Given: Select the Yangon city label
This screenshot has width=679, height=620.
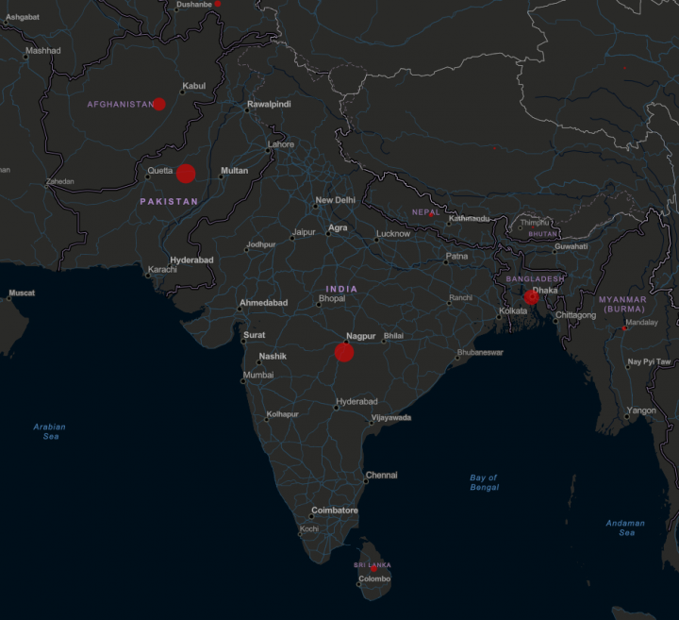Looking at the screenshot, I should (x=641, y=411).
